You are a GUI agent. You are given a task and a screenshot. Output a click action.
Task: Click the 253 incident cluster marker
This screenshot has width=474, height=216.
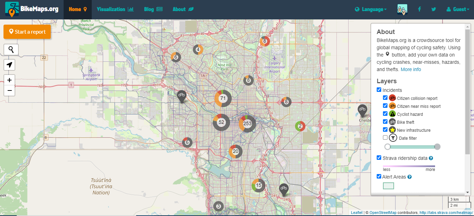pyautogui.click(x=247, y=124)
